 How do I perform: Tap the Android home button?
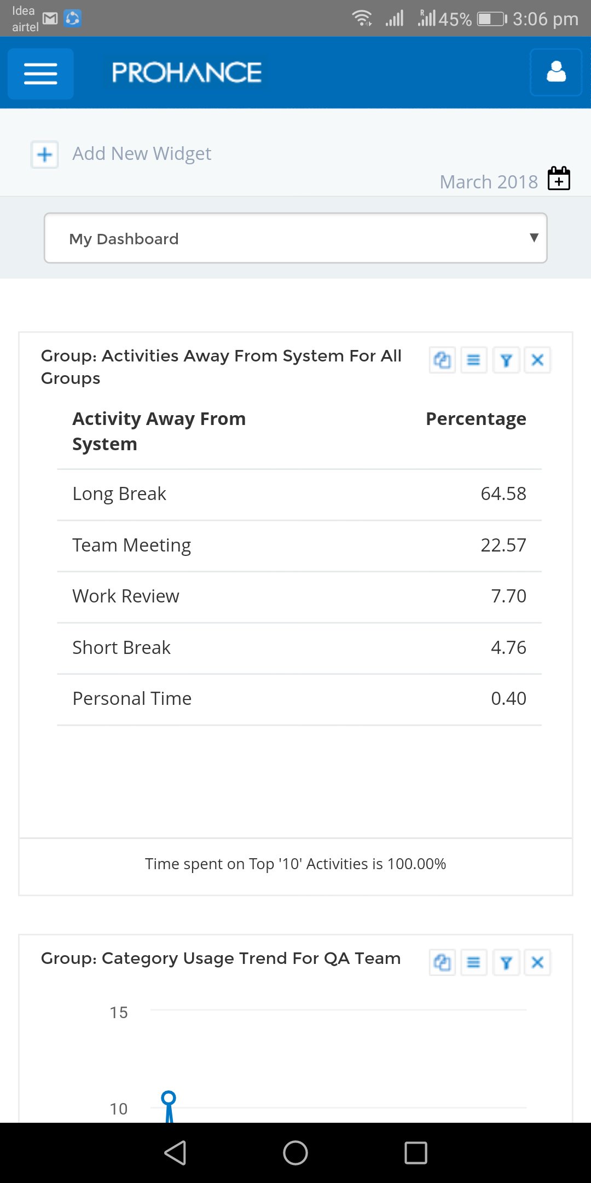(296, 1153)
